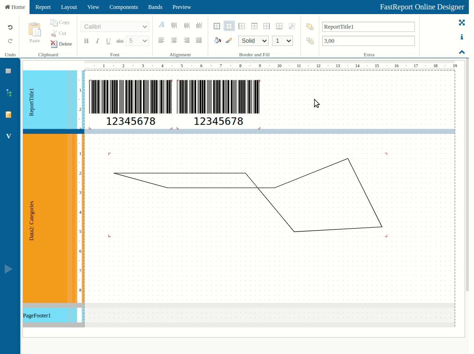474x354 pixels.
Task: Toggle Italic text formatting
Action: coord(97,41)
